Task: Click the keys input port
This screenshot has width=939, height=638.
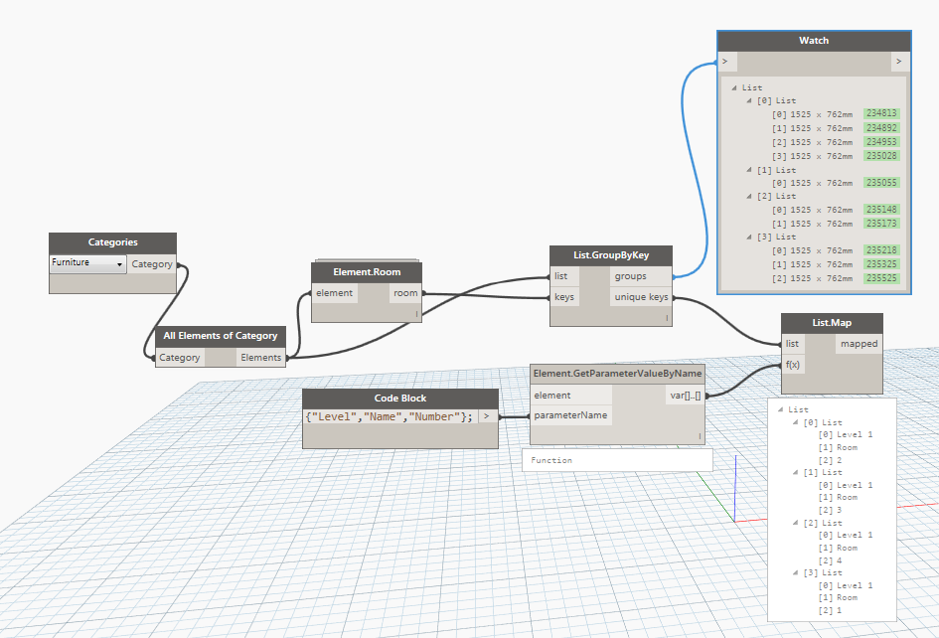Action: pos(564,297)
